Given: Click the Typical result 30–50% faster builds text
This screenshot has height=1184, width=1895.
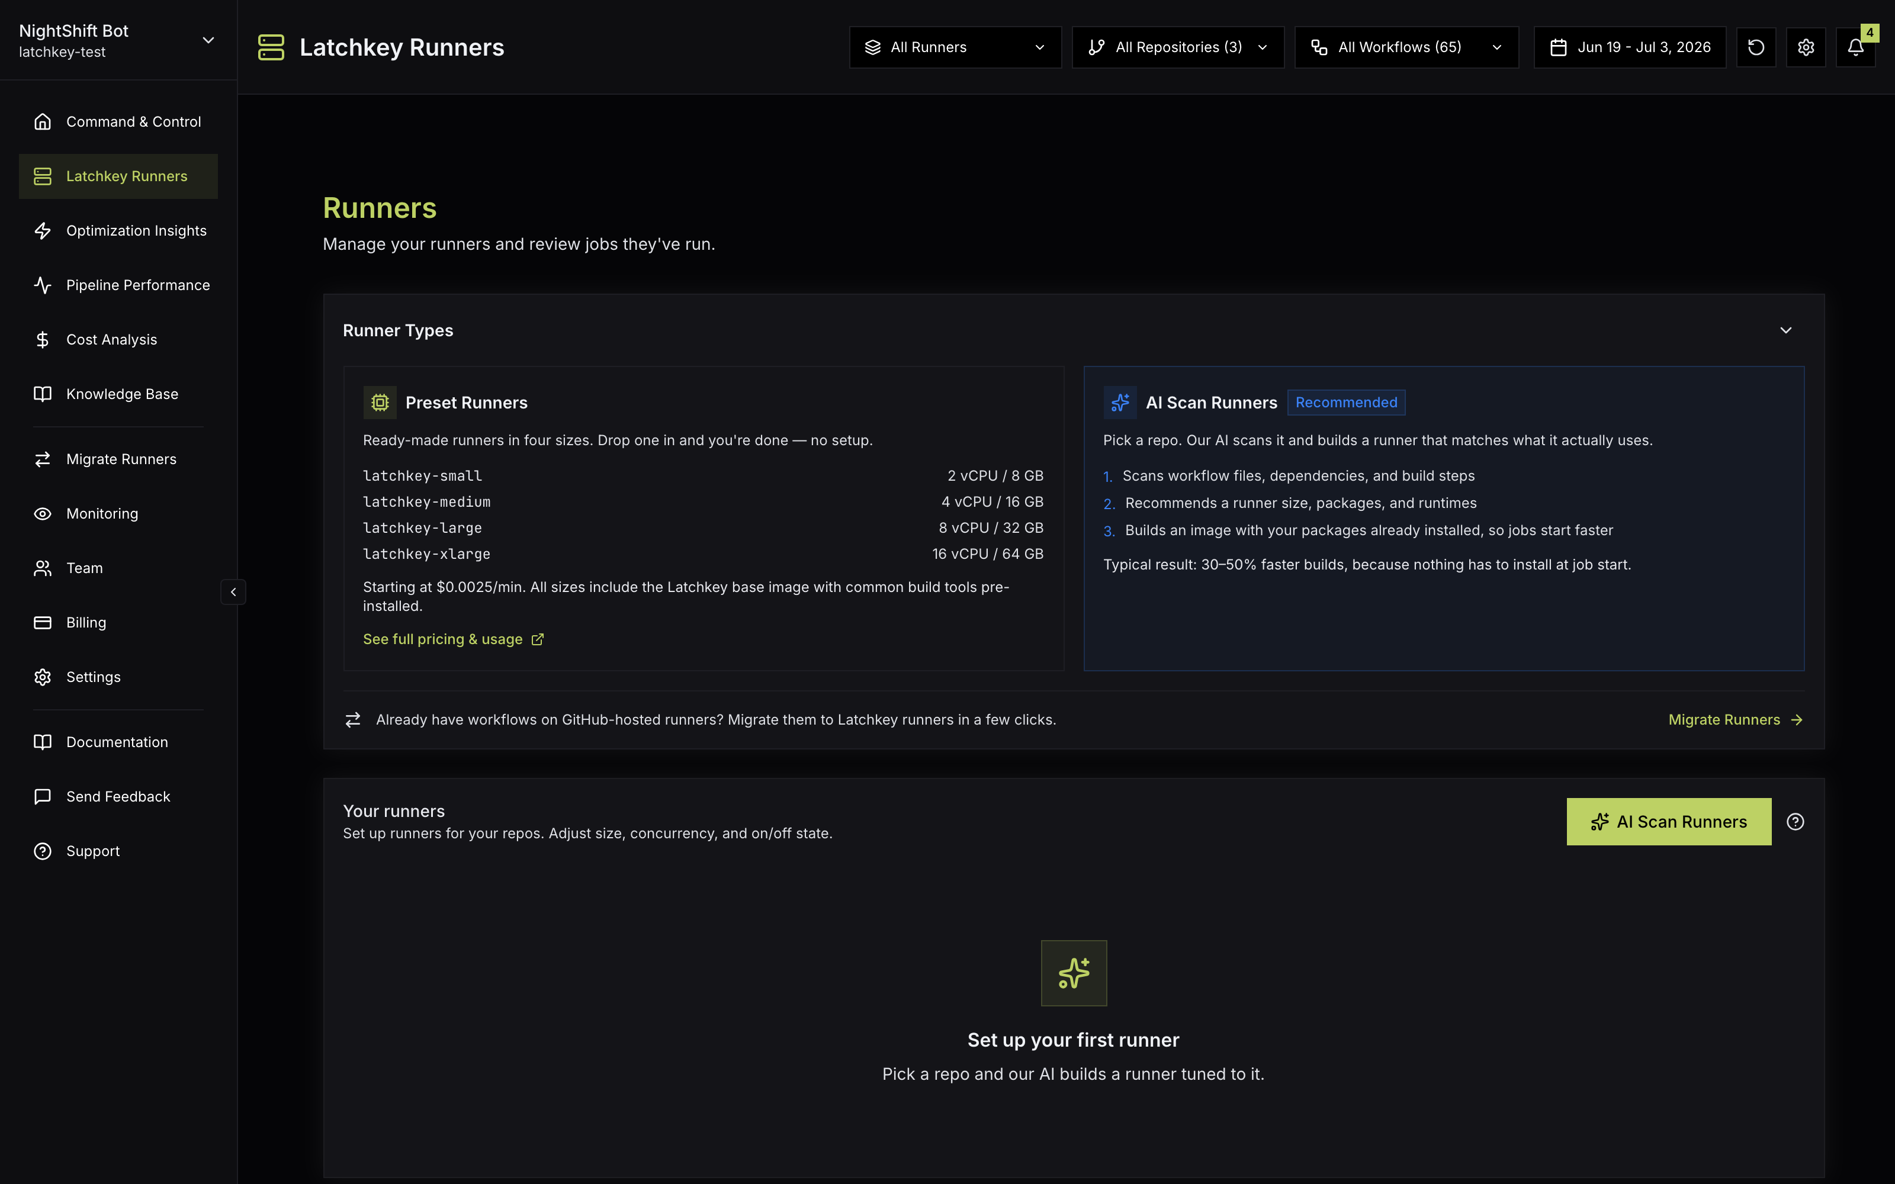Looking at the screenshot, I should click(1367, 565).
